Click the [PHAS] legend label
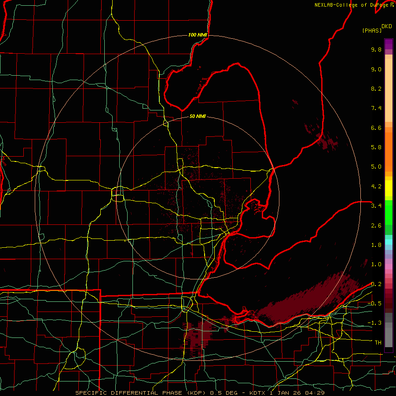This screenshot has height=396, width=396. (x=372, y=30)
